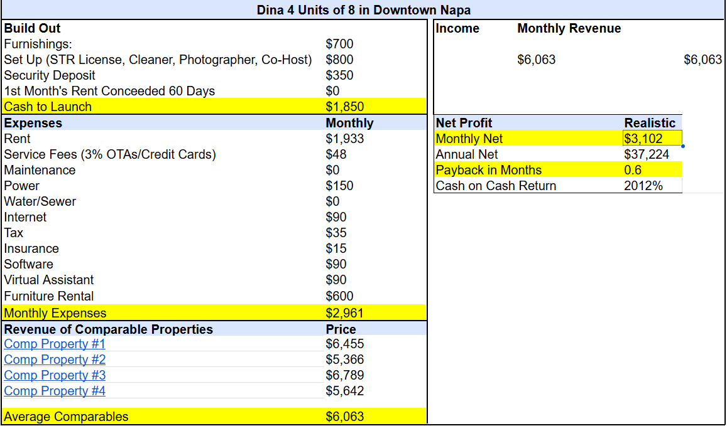Click the 'Monthly Revenue' header cell
The image size is (727, 426).
click(x=569, y=28)
